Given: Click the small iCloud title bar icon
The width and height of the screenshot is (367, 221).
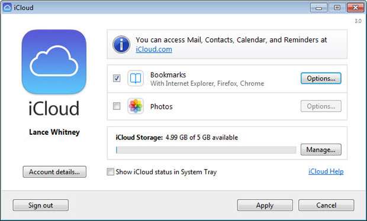Looking at the screenshot, I should pos(7,8).
